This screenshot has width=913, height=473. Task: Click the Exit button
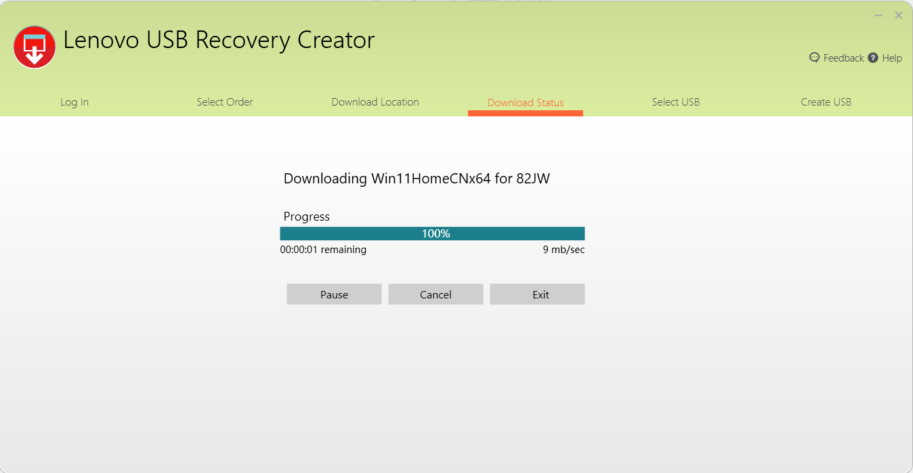point(537,294)
